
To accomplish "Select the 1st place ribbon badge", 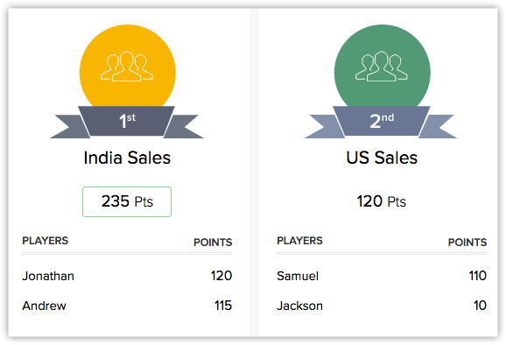I will click(127, 122).
